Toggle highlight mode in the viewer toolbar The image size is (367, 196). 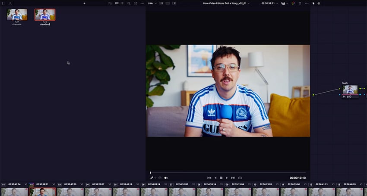[174, 3]
